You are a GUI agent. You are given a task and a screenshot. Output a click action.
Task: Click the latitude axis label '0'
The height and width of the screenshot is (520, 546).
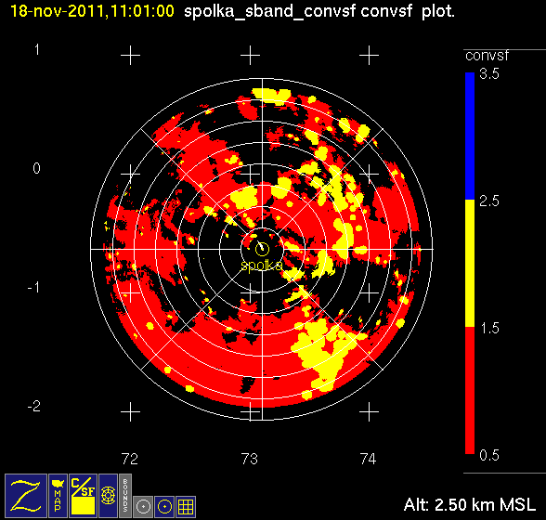tap(36, 168)
